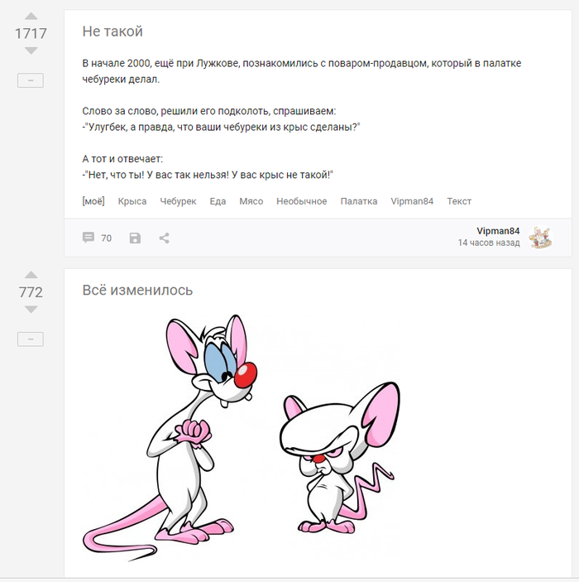Open the "Не такой" post title
Viewport: 579px width, 582px height.
[112, 31]
